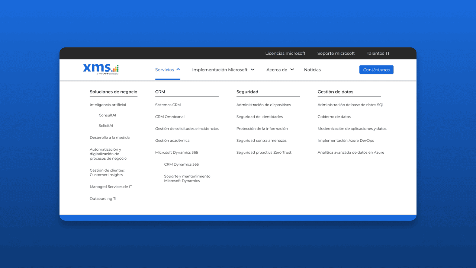
Task: Open Licencias microsoft link
Action: 285,53
